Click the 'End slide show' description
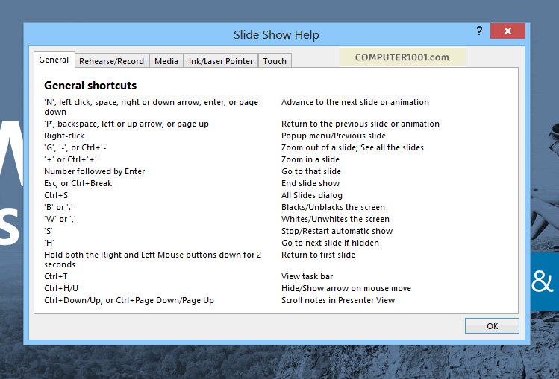559x379 pixels. click(x=310, y=183)
